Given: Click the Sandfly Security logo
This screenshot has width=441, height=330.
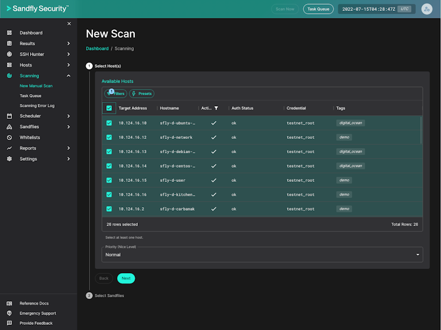Looking at the screenshot, I should (38, 9).
